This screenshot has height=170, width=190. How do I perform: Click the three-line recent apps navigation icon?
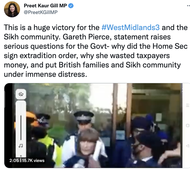click(x=187, y=105)
